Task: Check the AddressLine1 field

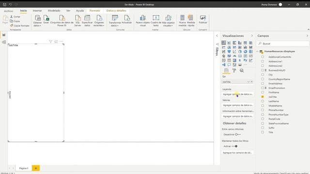Action: [263, 61]
